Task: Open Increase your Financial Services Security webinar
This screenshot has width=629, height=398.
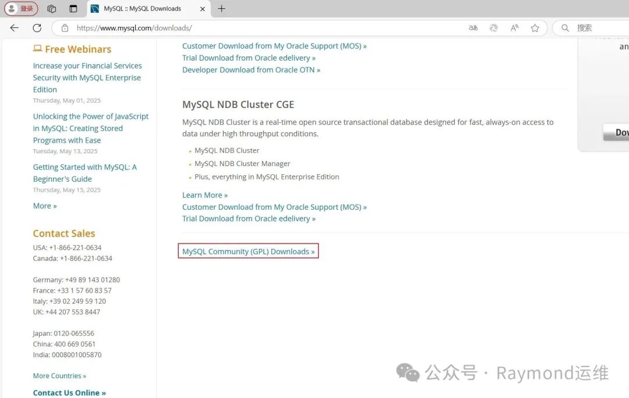Action: (87, 78)
